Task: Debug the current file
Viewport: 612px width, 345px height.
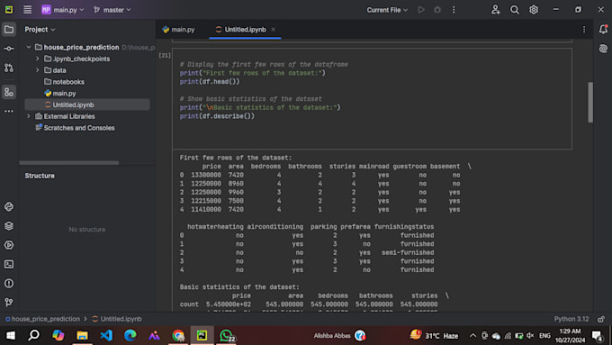Action: click(437, 10)
